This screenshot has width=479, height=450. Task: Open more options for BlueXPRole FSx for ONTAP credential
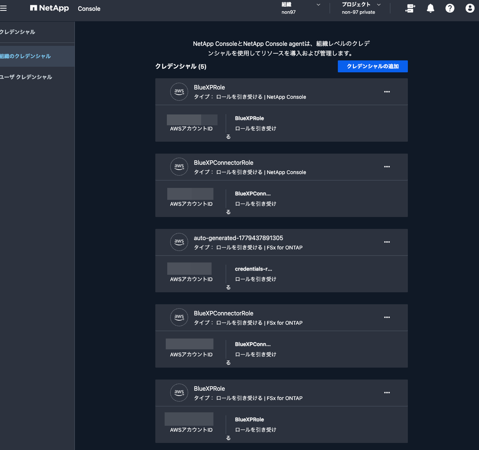tap(387, 393)
